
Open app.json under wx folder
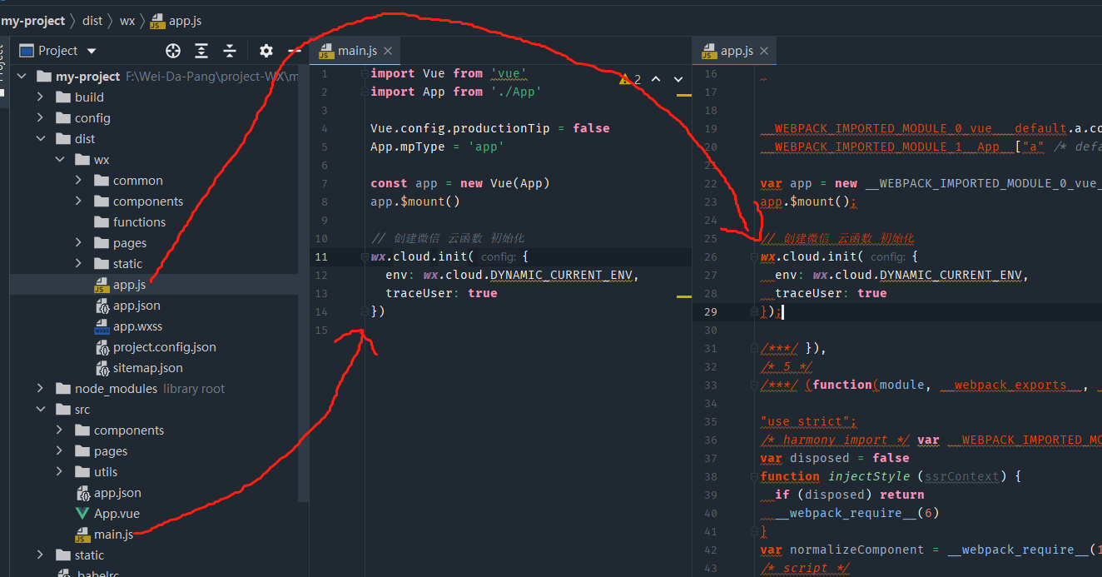tap(137, 306)
